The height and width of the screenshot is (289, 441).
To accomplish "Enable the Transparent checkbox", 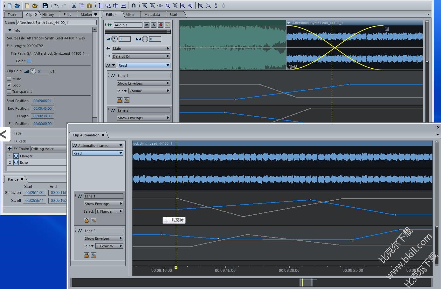I will (x=9, y=91).
